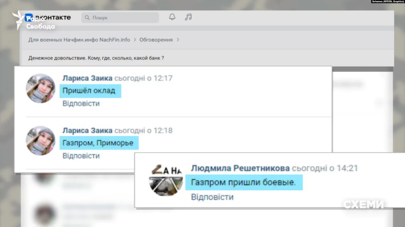Select the comment text Газпром пришли боевые.

coord(243,183)
